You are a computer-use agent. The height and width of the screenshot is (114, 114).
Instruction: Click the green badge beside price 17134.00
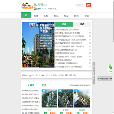[x=62, y=113]
